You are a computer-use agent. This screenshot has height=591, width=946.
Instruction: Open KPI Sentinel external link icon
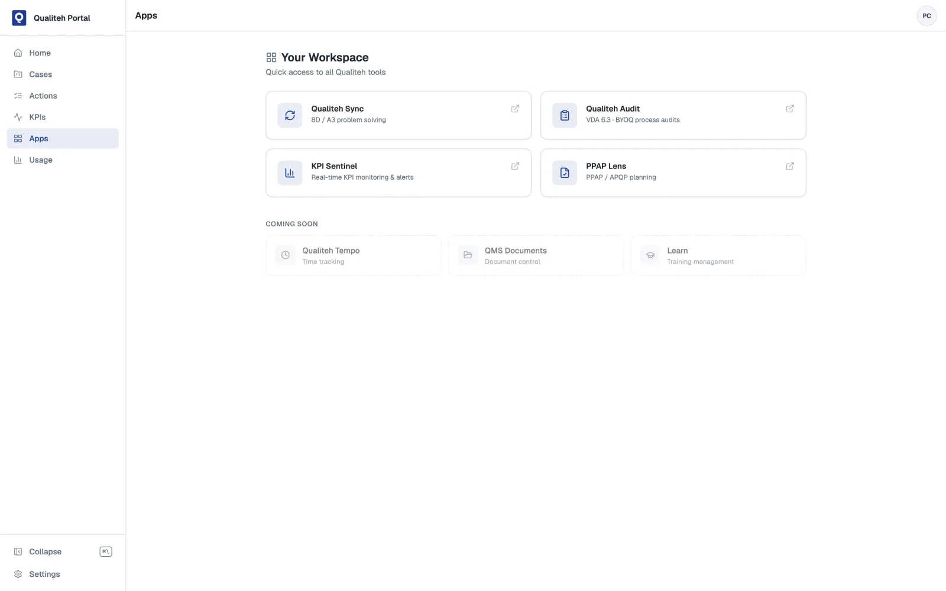pyautogui.click(x=515, y=166)
